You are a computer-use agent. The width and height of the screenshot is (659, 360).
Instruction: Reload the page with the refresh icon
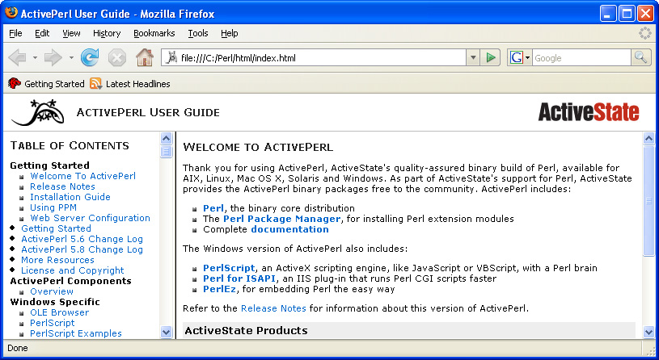pyautogui.click(x=90, y=57)
